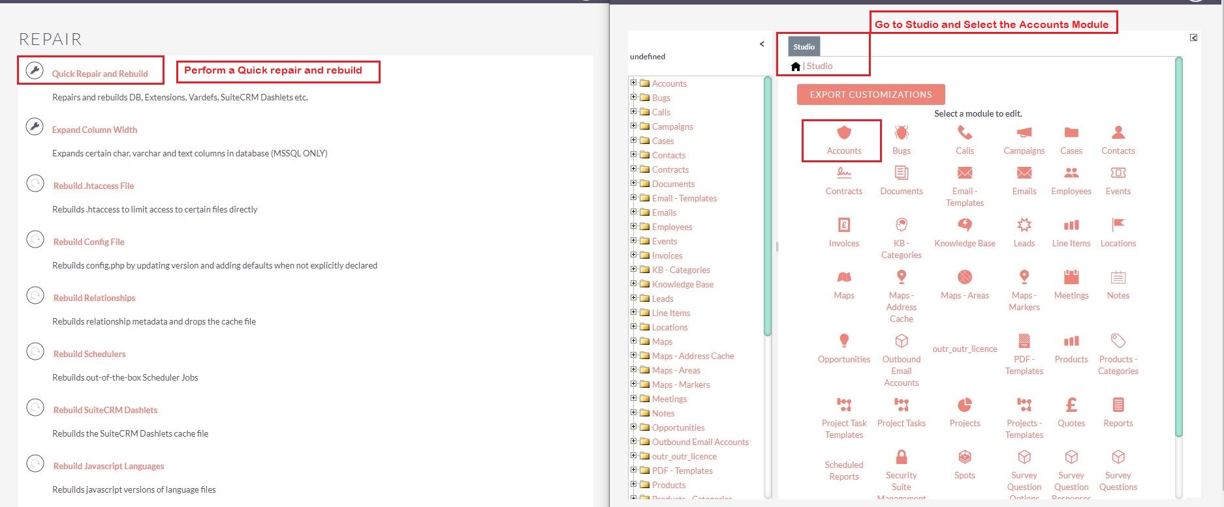Select the Campaigns megaphone icon
The image size is (1224, 507).
click(1024, 132)
